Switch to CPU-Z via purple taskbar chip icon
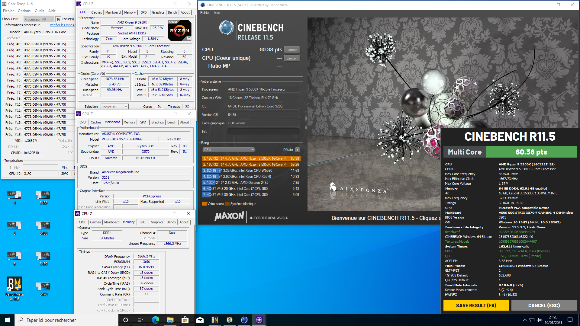The width and height of the screenshot is (580, 326). [259, 320]
